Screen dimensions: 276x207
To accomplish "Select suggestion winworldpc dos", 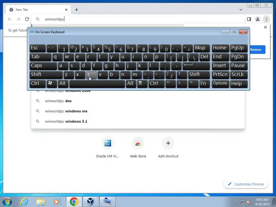I will [138, 101].
